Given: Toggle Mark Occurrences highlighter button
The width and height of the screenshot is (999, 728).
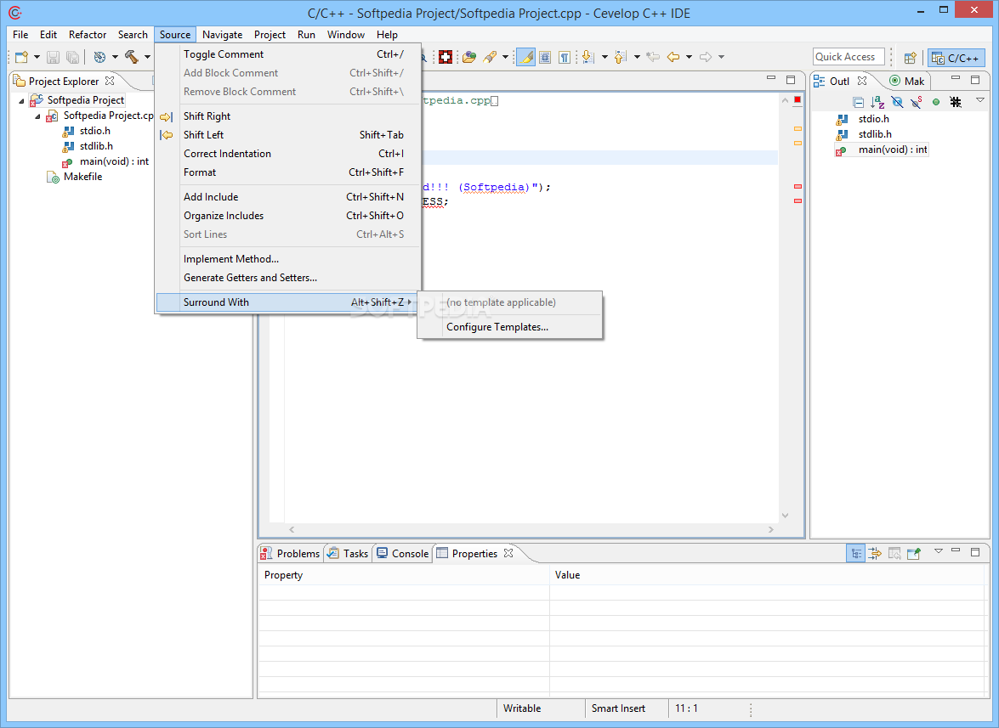Looking at the screenshot, I should coord(525,57).
